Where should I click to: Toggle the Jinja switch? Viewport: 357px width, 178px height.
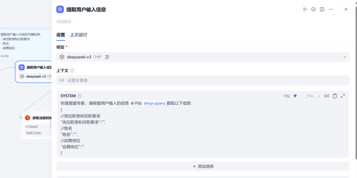click(x=317, y=96)
